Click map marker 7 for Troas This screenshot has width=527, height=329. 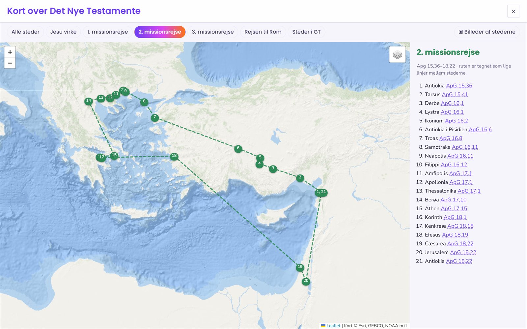155,117
